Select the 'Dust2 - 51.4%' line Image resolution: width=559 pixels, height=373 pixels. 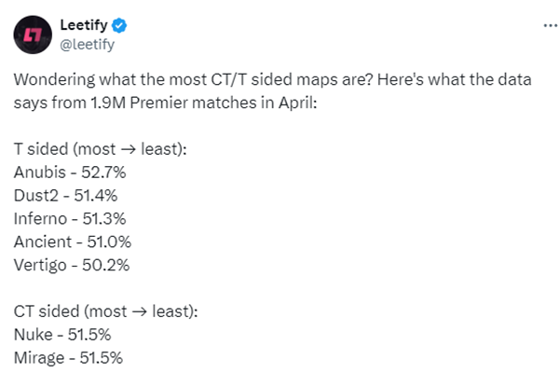(65, 196)
